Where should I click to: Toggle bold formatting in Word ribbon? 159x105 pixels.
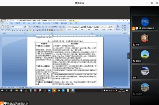pos(13,30)
